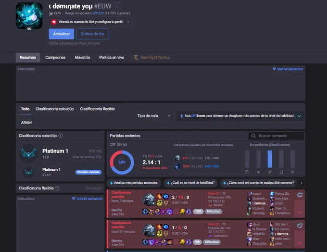
Task: Filter by Clasificatoria solo/dúo tab
Action: (55, 109)
